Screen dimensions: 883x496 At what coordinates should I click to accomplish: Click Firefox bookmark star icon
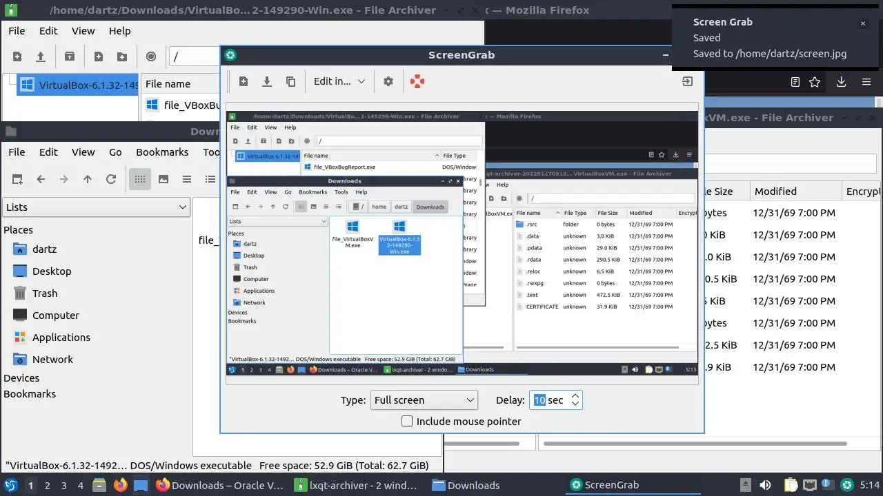pos(815,82)
